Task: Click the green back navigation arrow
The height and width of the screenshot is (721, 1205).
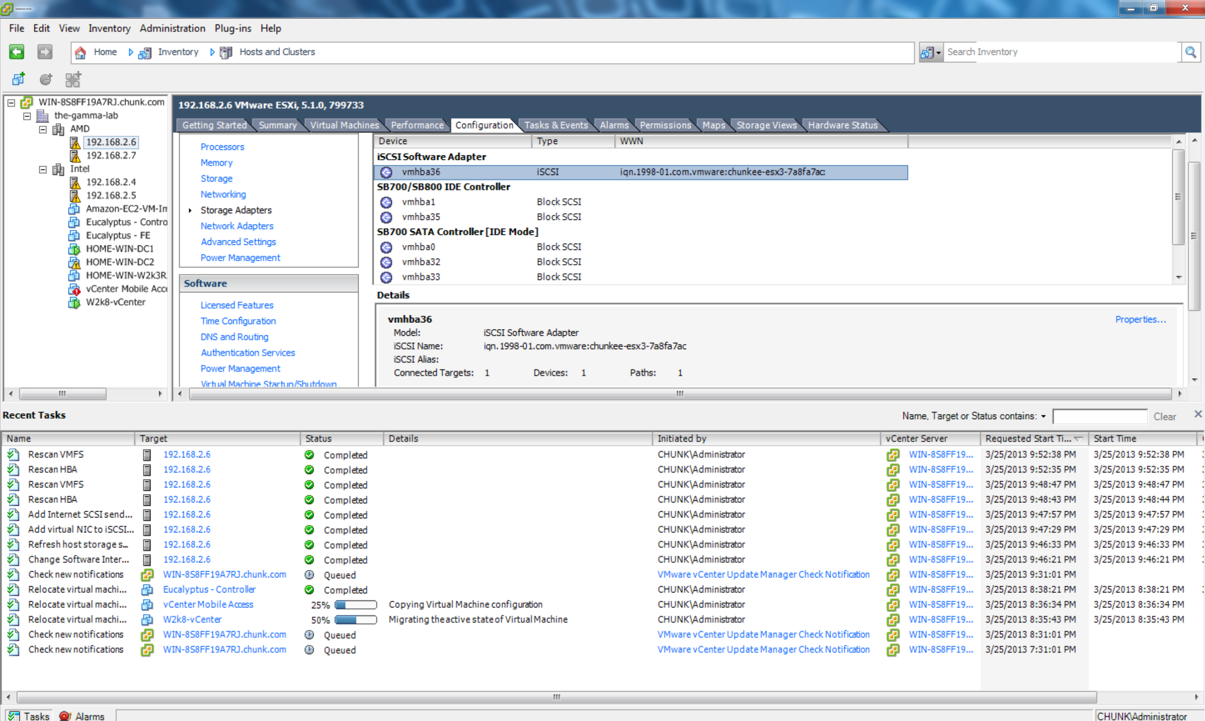Action: [16, 51]
